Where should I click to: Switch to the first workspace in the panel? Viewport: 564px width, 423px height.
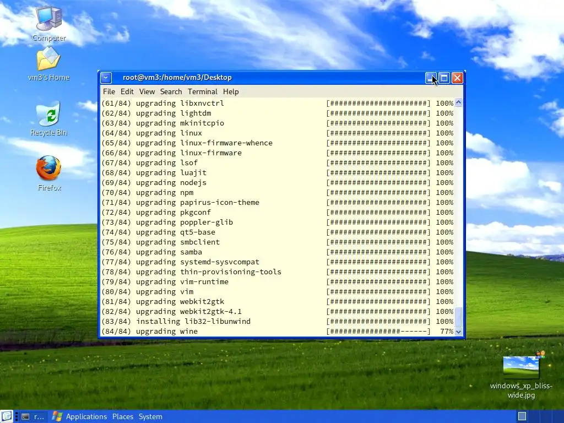tap(522, 416)
